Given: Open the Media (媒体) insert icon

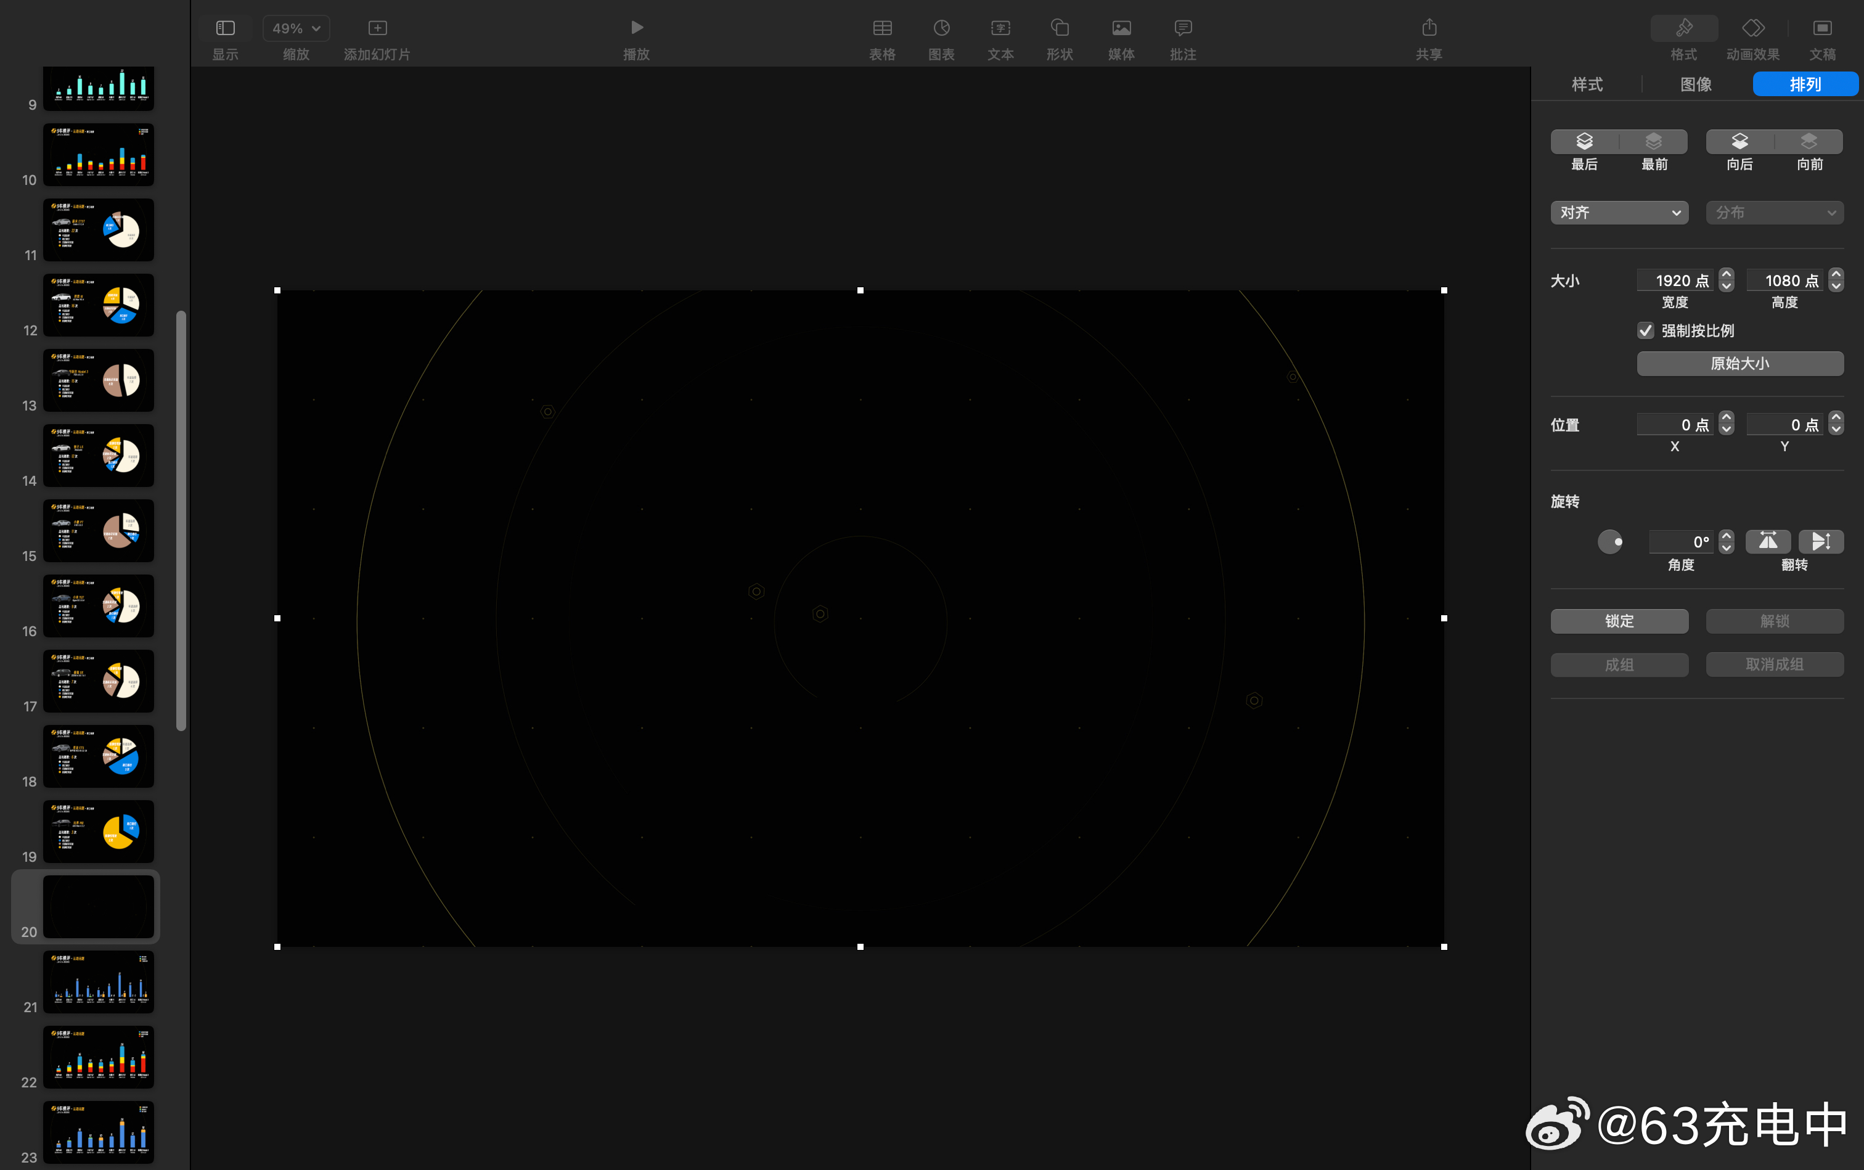Looking at the screenshot, I should tap(1121, 28).
